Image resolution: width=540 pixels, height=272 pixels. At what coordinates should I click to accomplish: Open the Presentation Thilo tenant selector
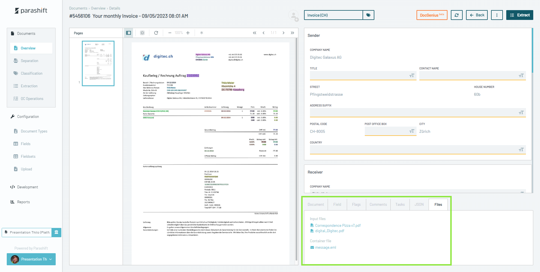27,232
